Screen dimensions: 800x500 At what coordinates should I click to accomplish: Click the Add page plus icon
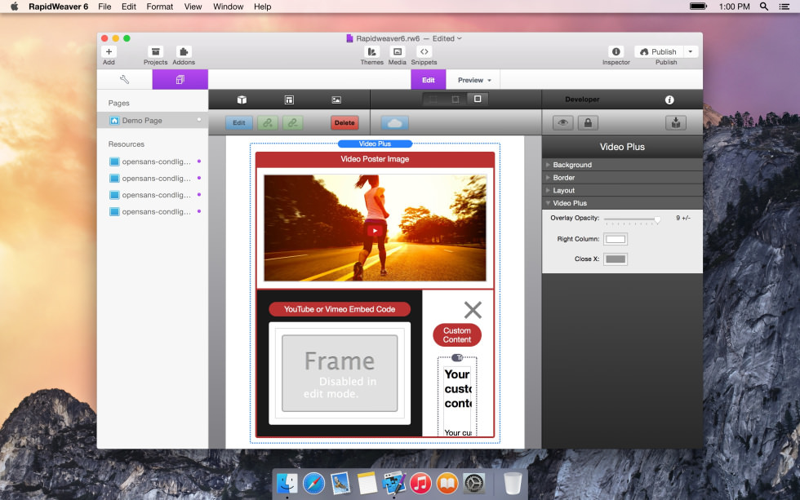pyautogui.click(x=109, y=51)
